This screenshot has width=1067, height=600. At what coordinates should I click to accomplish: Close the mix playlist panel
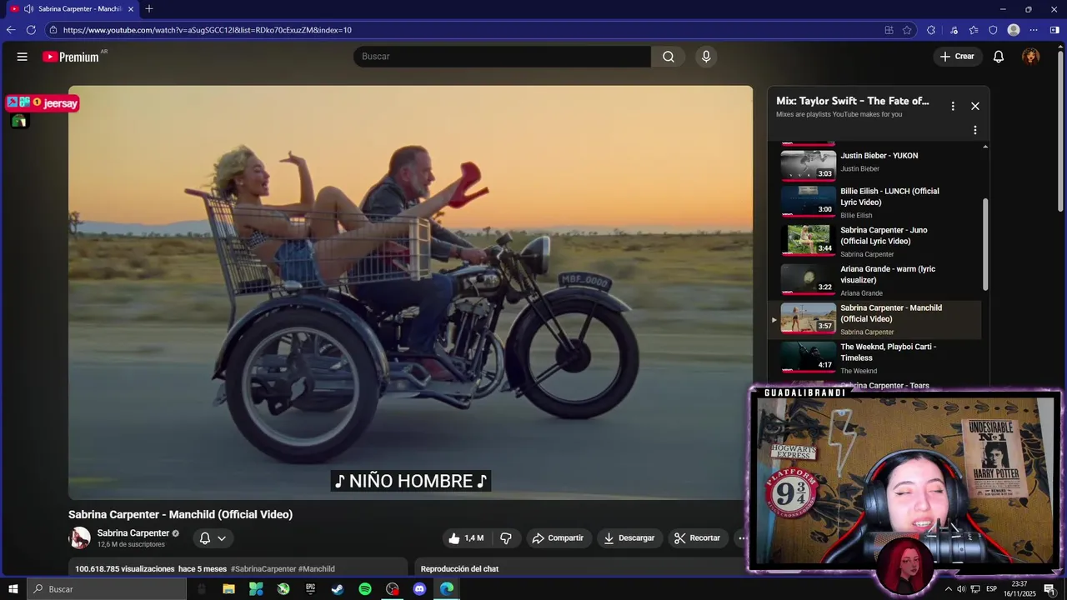[975, 106]
